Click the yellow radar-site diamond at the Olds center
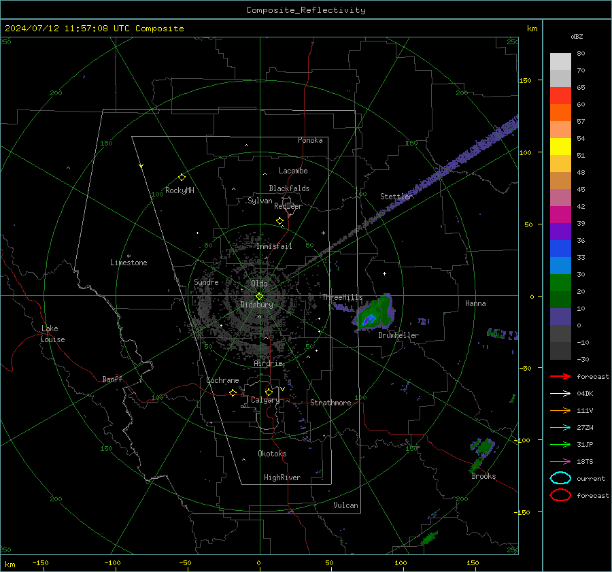612x572 pixels. [x=259, y=297]
